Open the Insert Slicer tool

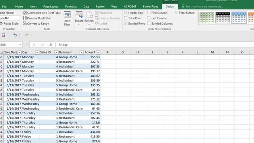67,19
